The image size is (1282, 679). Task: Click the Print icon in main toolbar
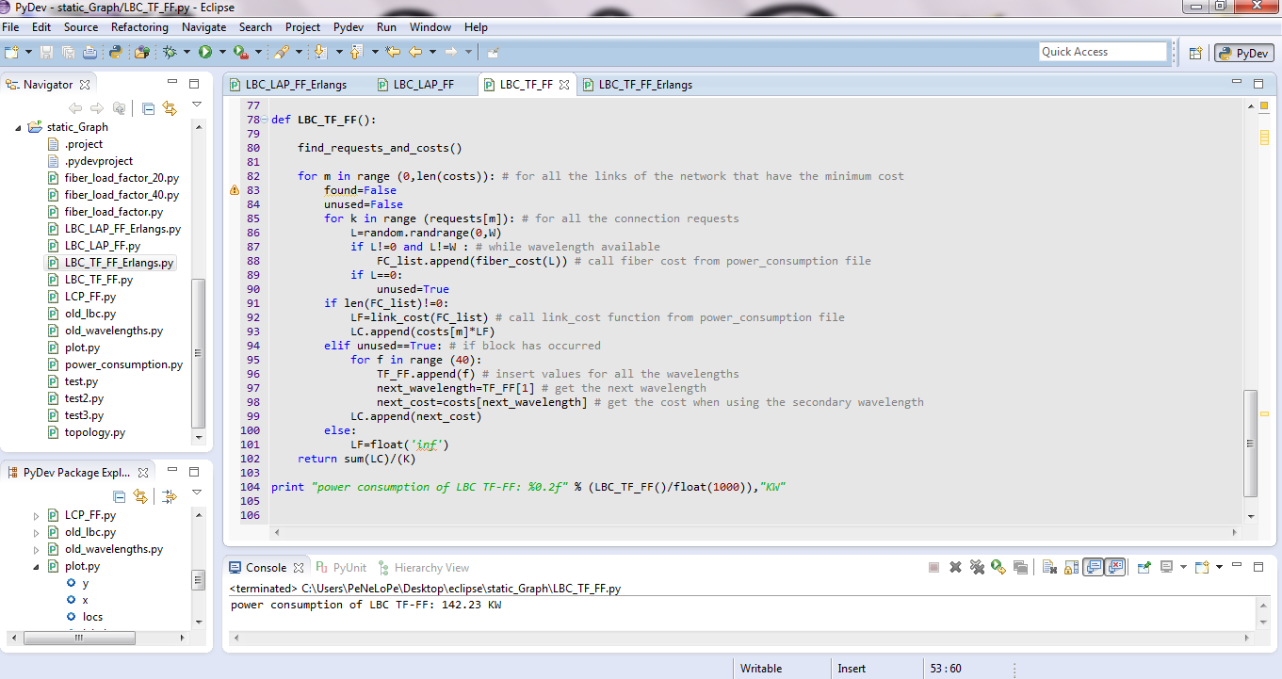(x=89, y=52)
